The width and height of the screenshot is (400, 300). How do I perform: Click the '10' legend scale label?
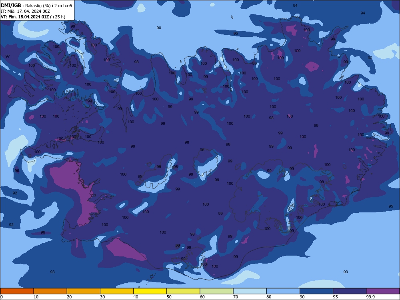[x=36, y=297]
